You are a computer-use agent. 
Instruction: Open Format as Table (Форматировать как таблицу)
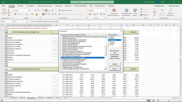pyautogui.click(x=126, y=12)
